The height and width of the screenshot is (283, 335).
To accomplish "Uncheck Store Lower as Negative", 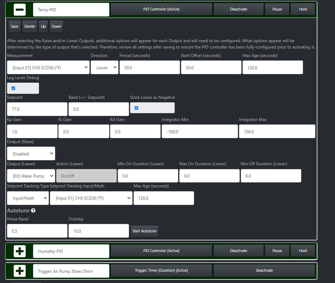I will [136, 108].
